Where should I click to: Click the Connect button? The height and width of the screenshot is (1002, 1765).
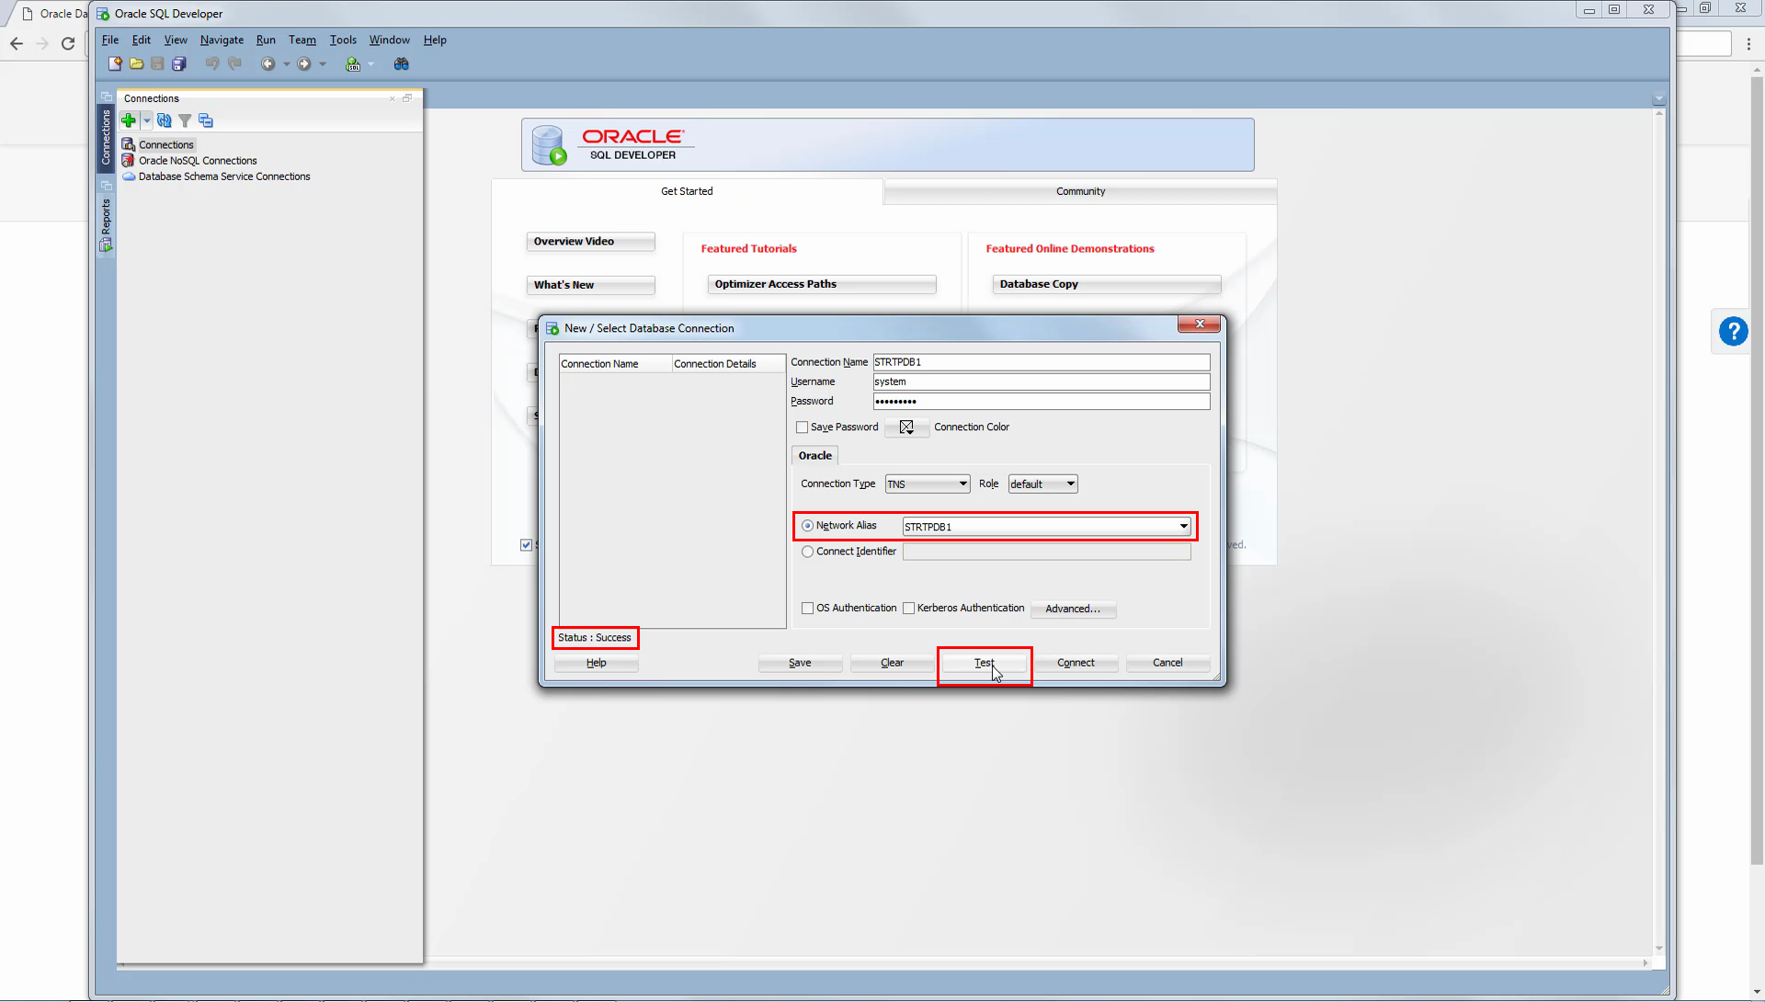[1076, 663]
